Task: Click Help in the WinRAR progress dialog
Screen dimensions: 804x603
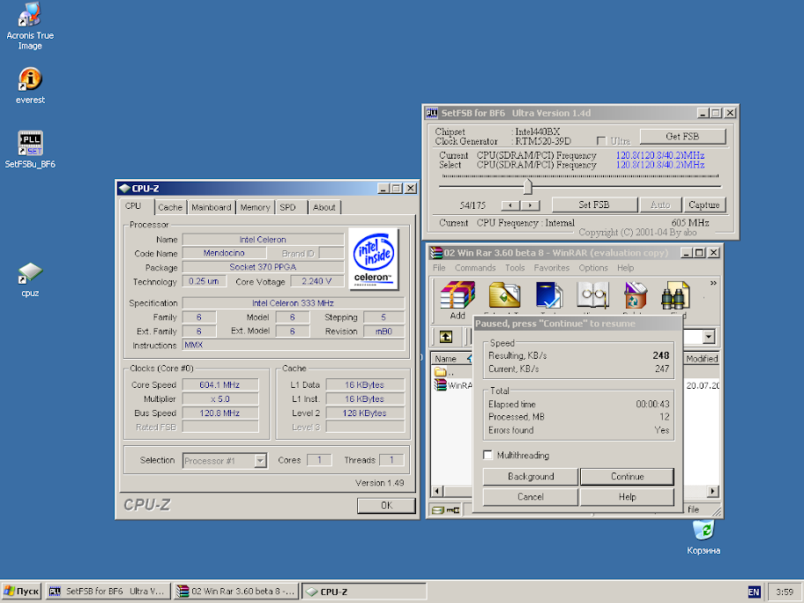Action: point(627,497)
